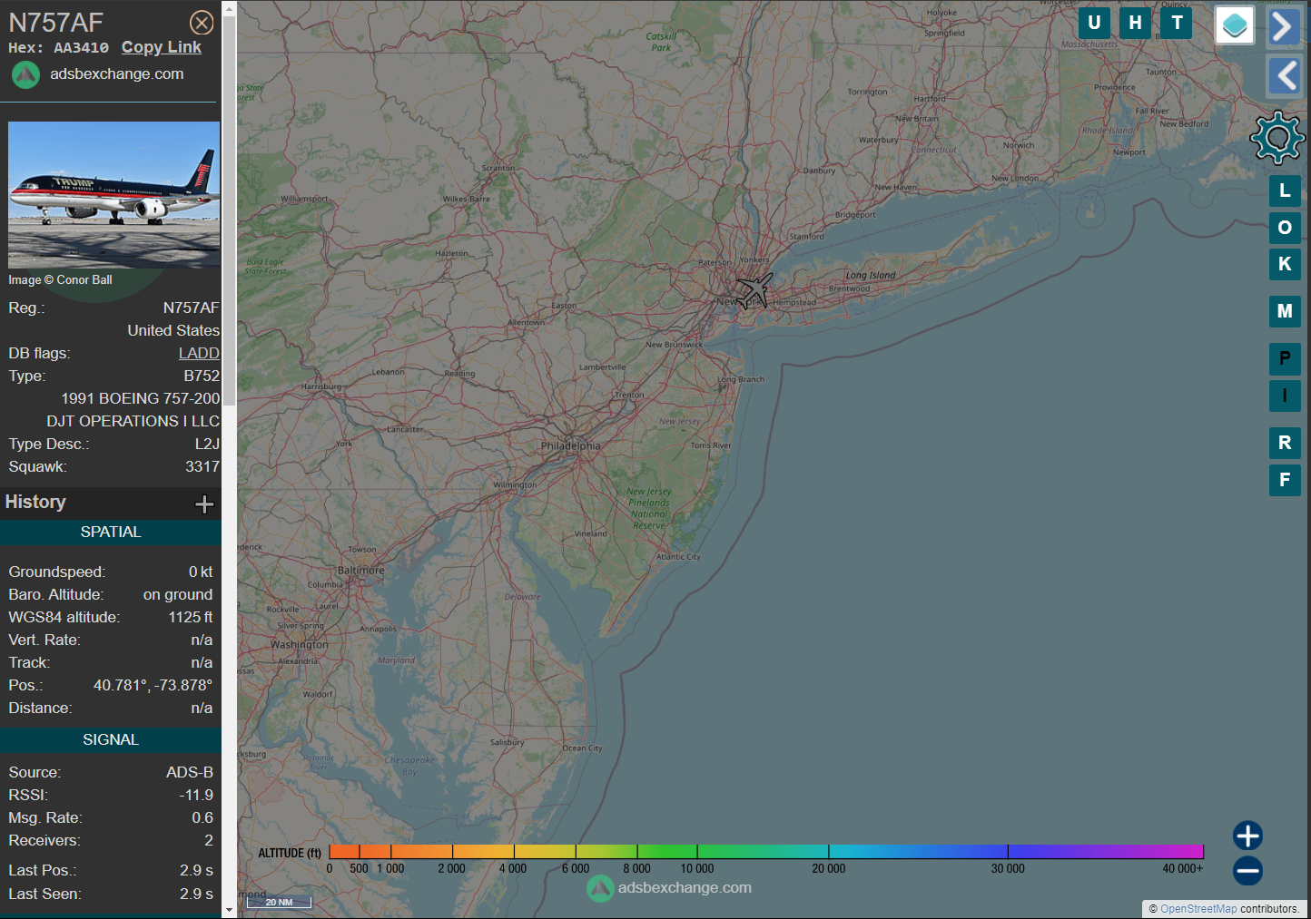Click the 1991 BOEING 757-200 description
1311x919 pixels.
point(141,398)
